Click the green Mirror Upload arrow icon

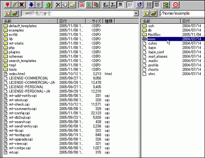click(48, 5)
